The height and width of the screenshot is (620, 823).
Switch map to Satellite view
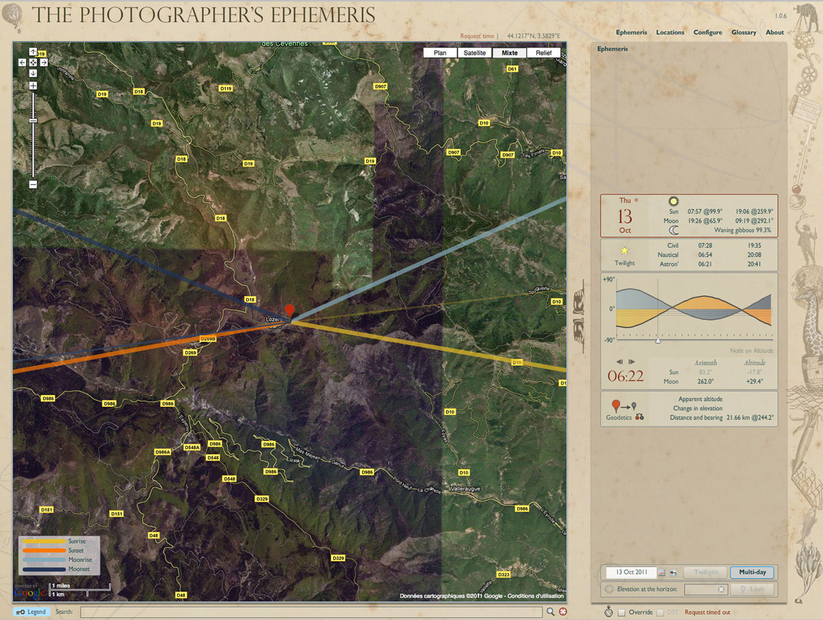(475, 53)
